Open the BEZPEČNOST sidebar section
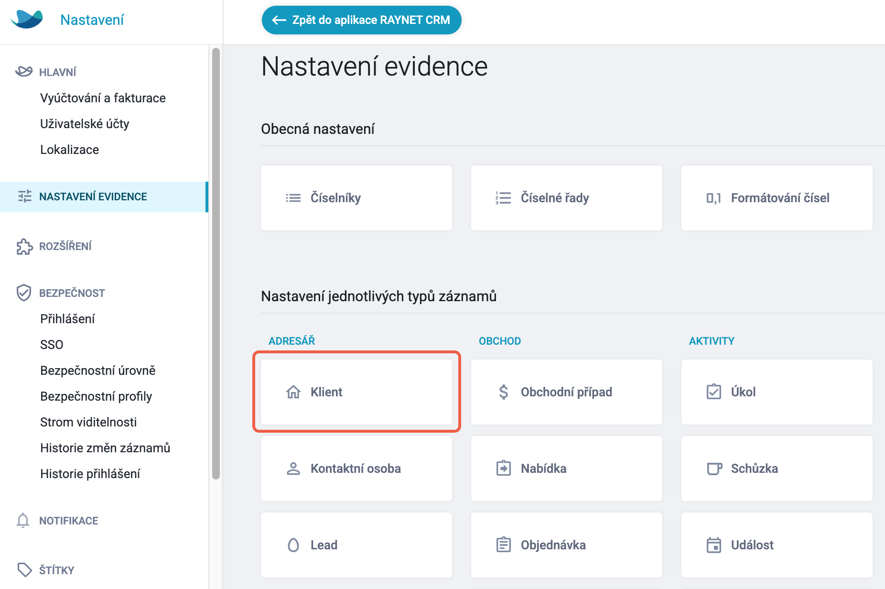Image resolution: width=885 pixels, height=589 pixels. click(72, 293)
